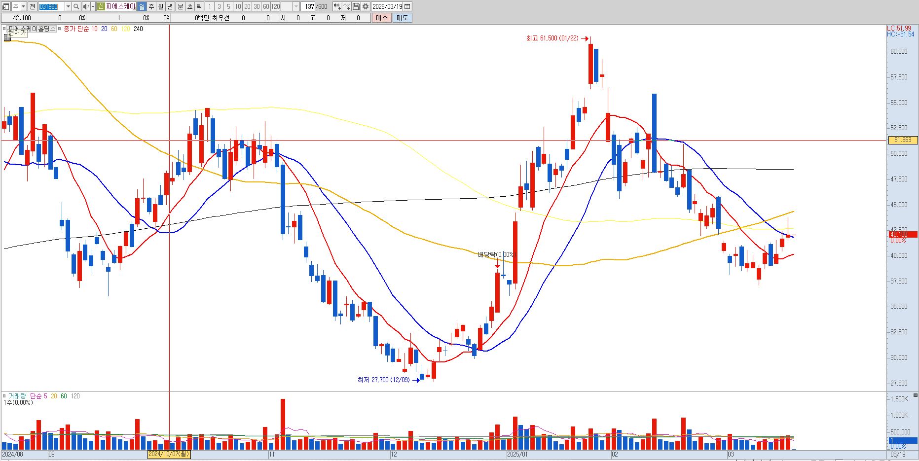Click the 2025/03/19 date field
919x461 pixels.
point(387,6)
